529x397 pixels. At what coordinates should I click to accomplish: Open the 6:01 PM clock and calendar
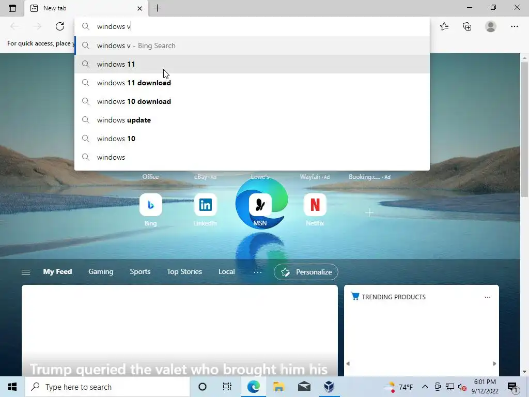click(x=485, y=387)
